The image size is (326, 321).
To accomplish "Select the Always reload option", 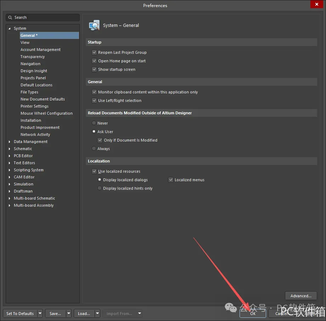I will [94, 148].
